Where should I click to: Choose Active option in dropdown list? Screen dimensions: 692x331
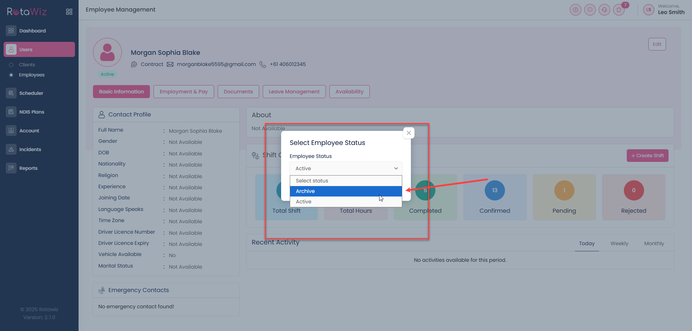(346, 202)
